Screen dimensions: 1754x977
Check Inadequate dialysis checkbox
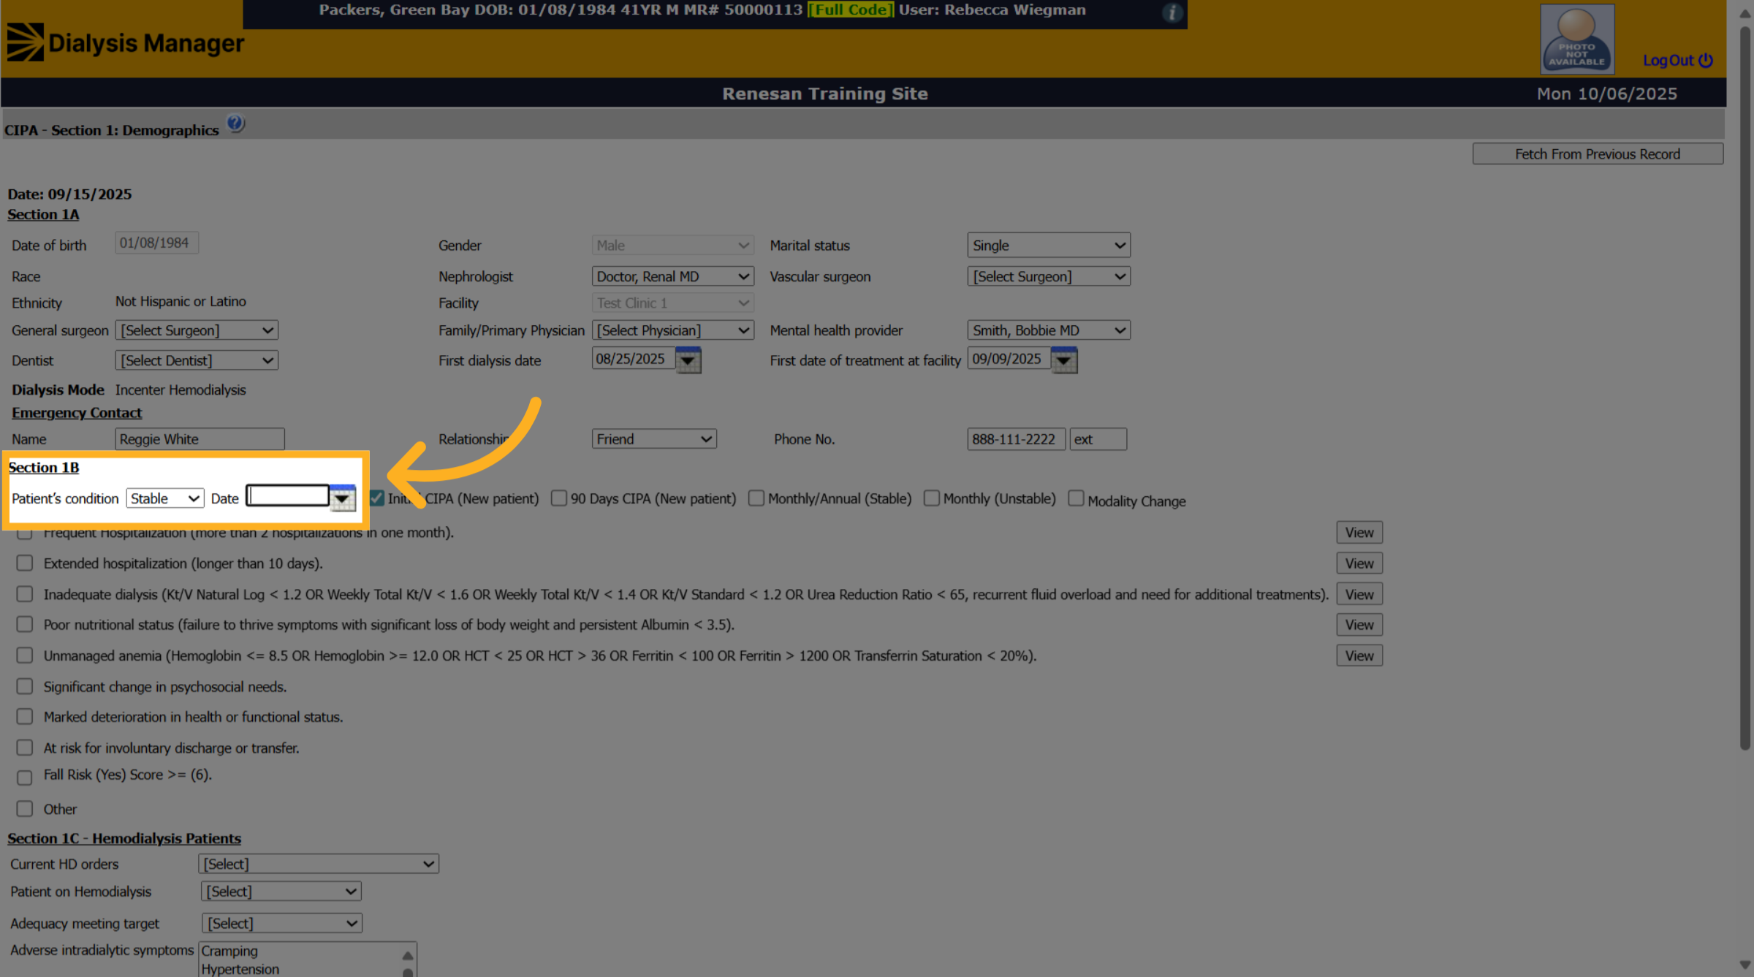[25, 594]
